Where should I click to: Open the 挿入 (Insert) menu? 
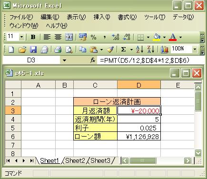click(102, 17)
